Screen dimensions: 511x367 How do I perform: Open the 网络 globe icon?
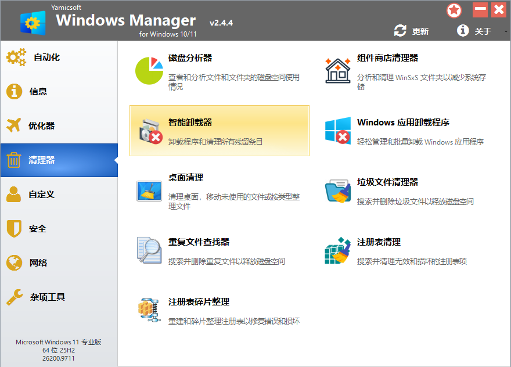(x=14, y=262)
